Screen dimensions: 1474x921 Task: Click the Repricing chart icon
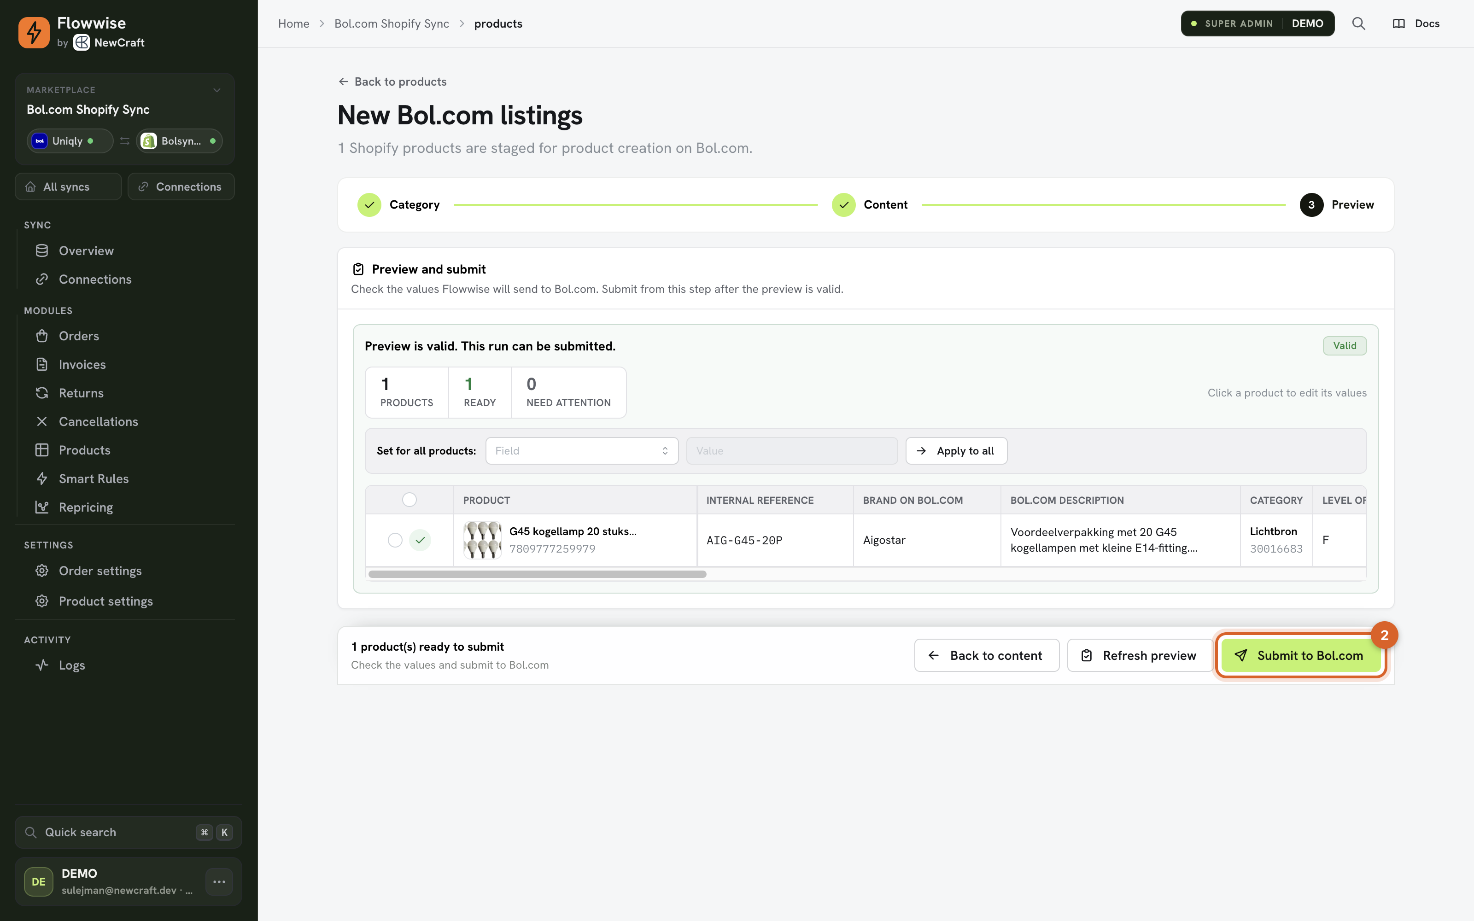pos(41,507)
